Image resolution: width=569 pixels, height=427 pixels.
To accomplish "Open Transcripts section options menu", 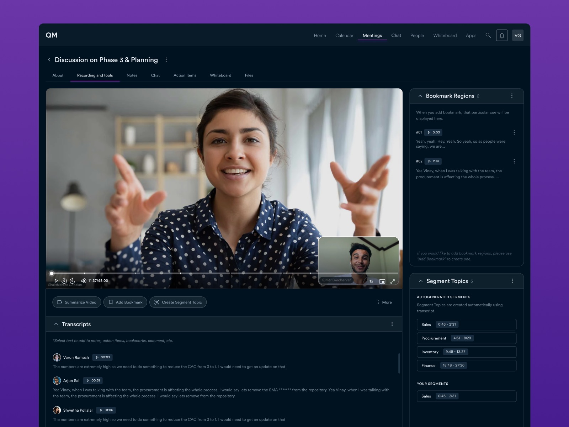I will (392, 324).
